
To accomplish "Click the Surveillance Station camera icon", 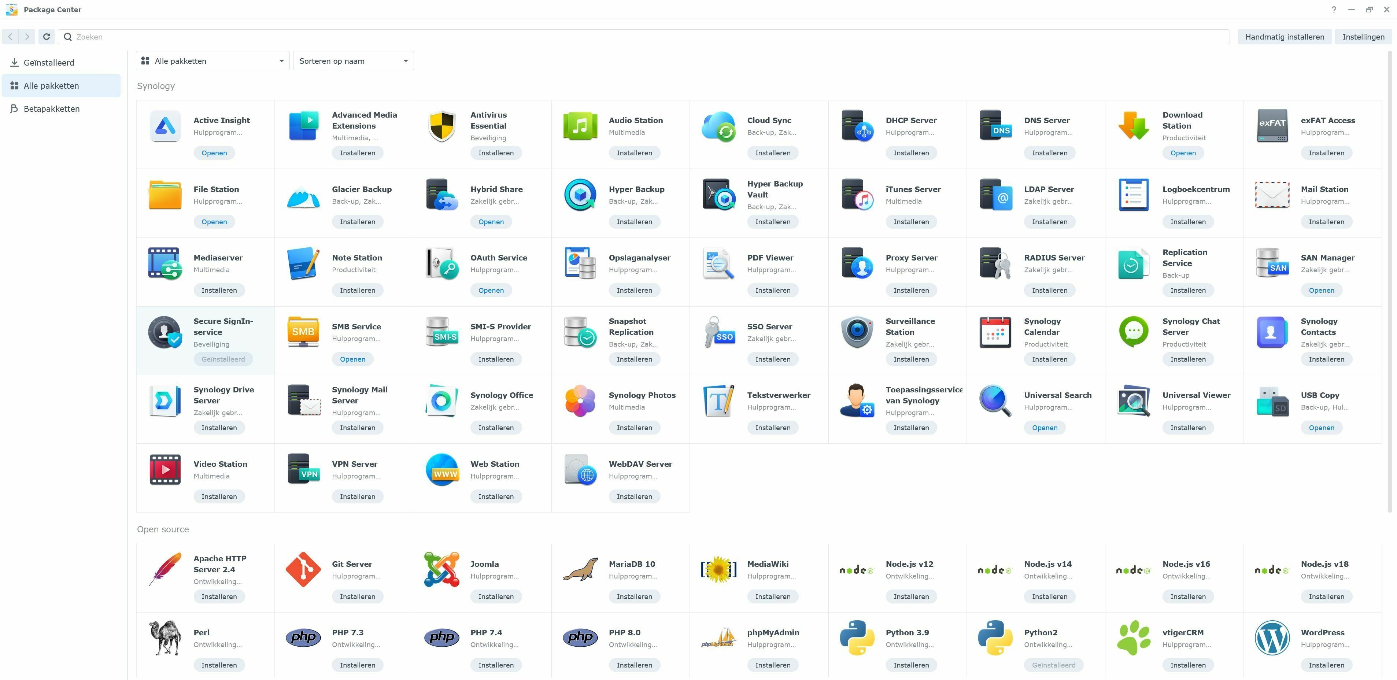I will (857, 332).
